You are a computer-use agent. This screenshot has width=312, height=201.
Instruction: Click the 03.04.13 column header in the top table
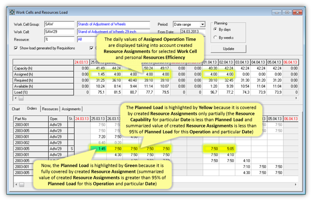tap(242, 62)
